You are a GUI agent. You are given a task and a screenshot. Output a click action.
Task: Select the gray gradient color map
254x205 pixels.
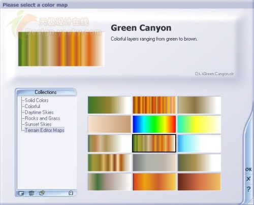154,162
